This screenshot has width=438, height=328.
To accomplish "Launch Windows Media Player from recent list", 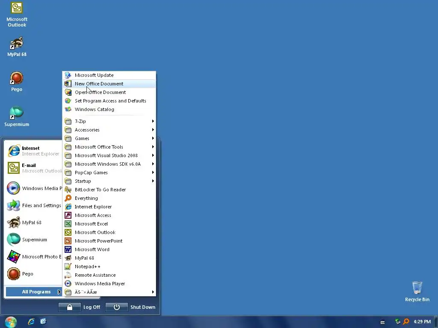I will click(x=33, y=188).
